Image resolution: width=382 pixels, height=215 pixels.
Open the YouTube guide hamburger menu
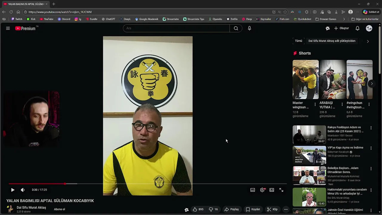click(8, 28)
